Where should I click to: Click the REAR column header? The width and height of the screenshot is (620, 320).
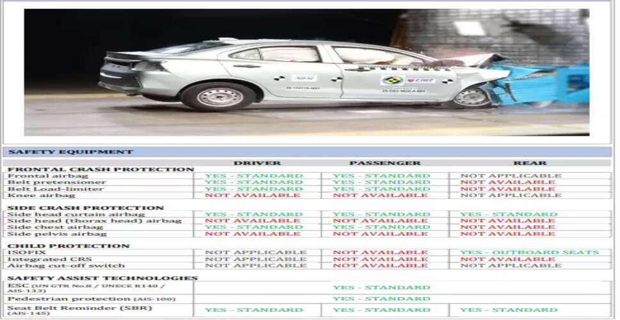528,163
